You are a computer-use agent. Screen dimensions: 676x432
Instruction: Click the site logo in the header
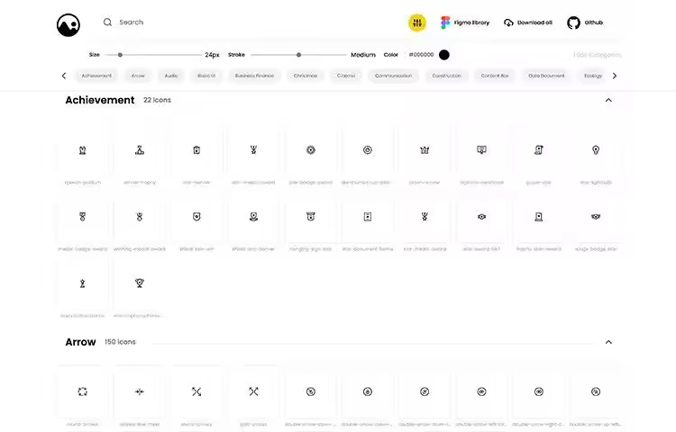pyautogui.click(x=69, y=23)
